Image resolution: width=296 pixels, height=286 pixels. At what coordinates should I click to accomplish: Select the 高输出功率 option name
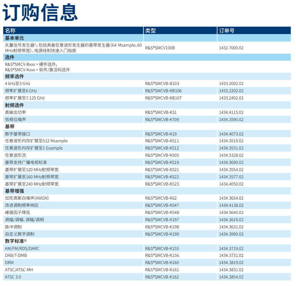pyautogui.click(x=15, y=112)
